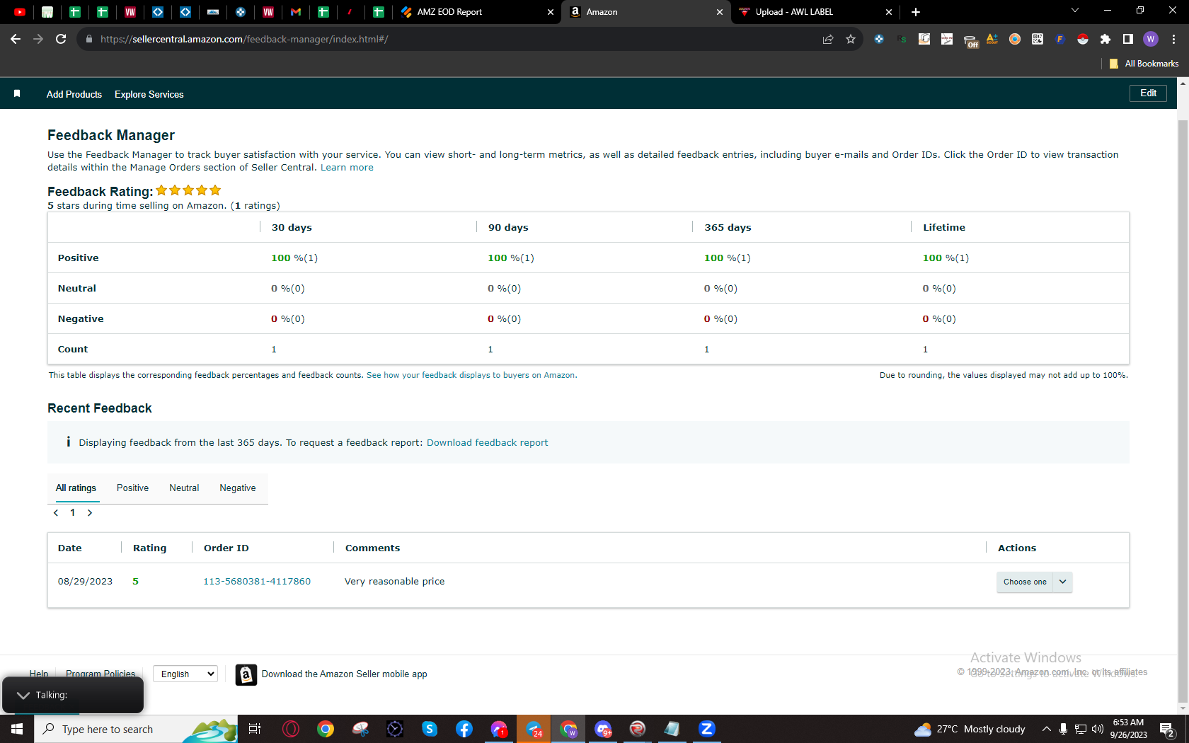Go back to the previous page
1189x743 pixels.
tap(16, 39)
